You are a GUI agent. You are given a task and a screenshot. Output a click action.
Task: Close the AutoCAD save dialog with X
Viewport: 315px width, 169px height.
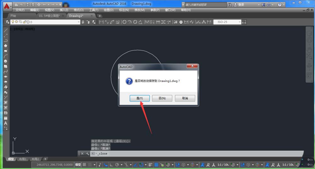[x=192, y=66]
